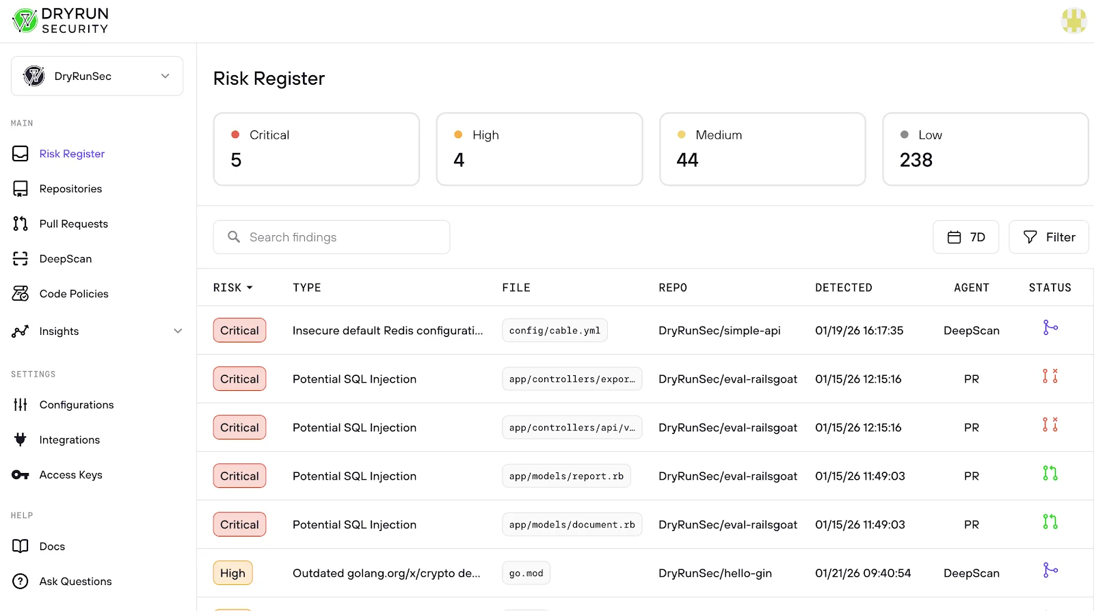Screen dimensions: 1094x611
Task: Click status icon for config/cable.yml row
Action: 1050,327
